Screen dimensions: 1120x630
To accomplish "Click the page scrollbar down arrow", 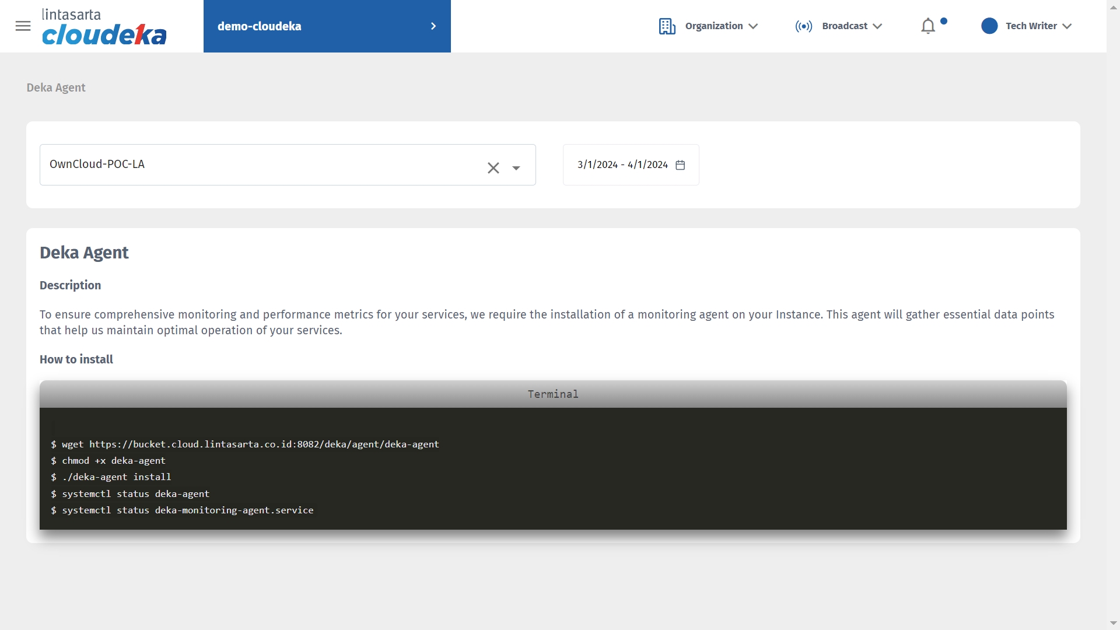I will 1113,623.
